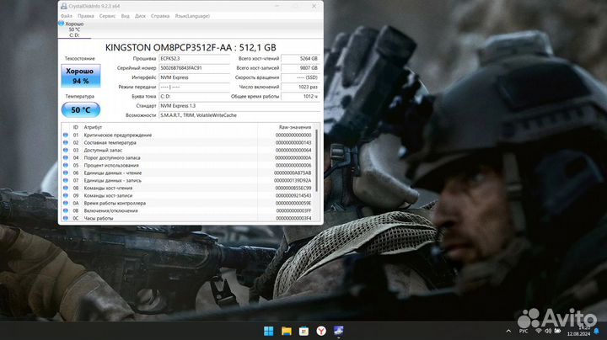Screen dimensions: 607x340
Task: Select the Критическое предупреждение attribute row
Action: click(188, 135)
